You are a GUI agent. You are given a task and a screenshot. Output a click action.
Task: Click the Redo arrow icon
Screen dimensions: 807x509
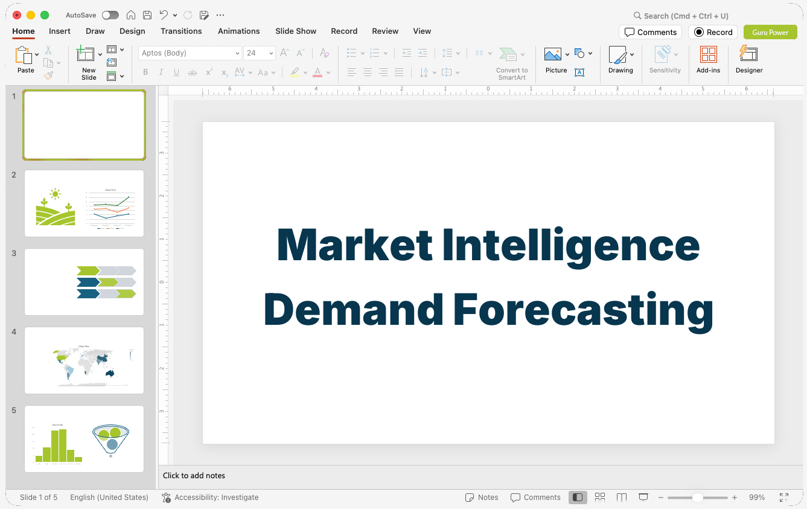(x=188, y=15)
